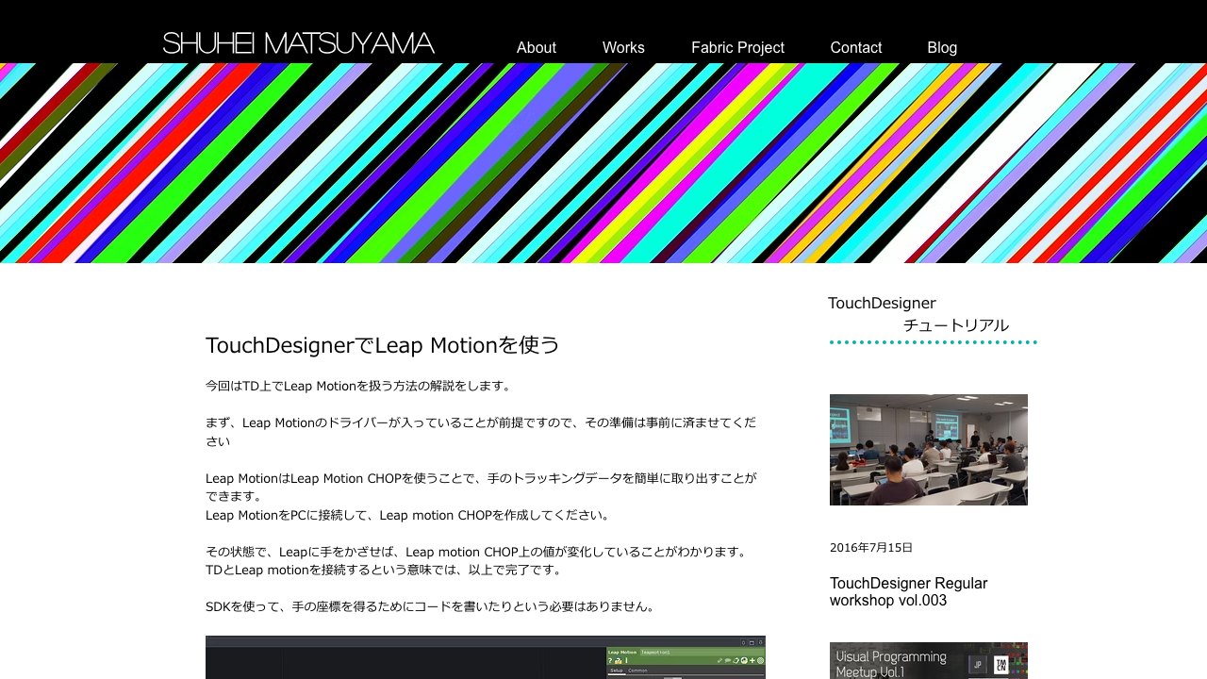This screenshot has height=679, width=1207.
Task: Click the line 'Leap MotionをPCに接続して'
Action: [x=408, y=515]
